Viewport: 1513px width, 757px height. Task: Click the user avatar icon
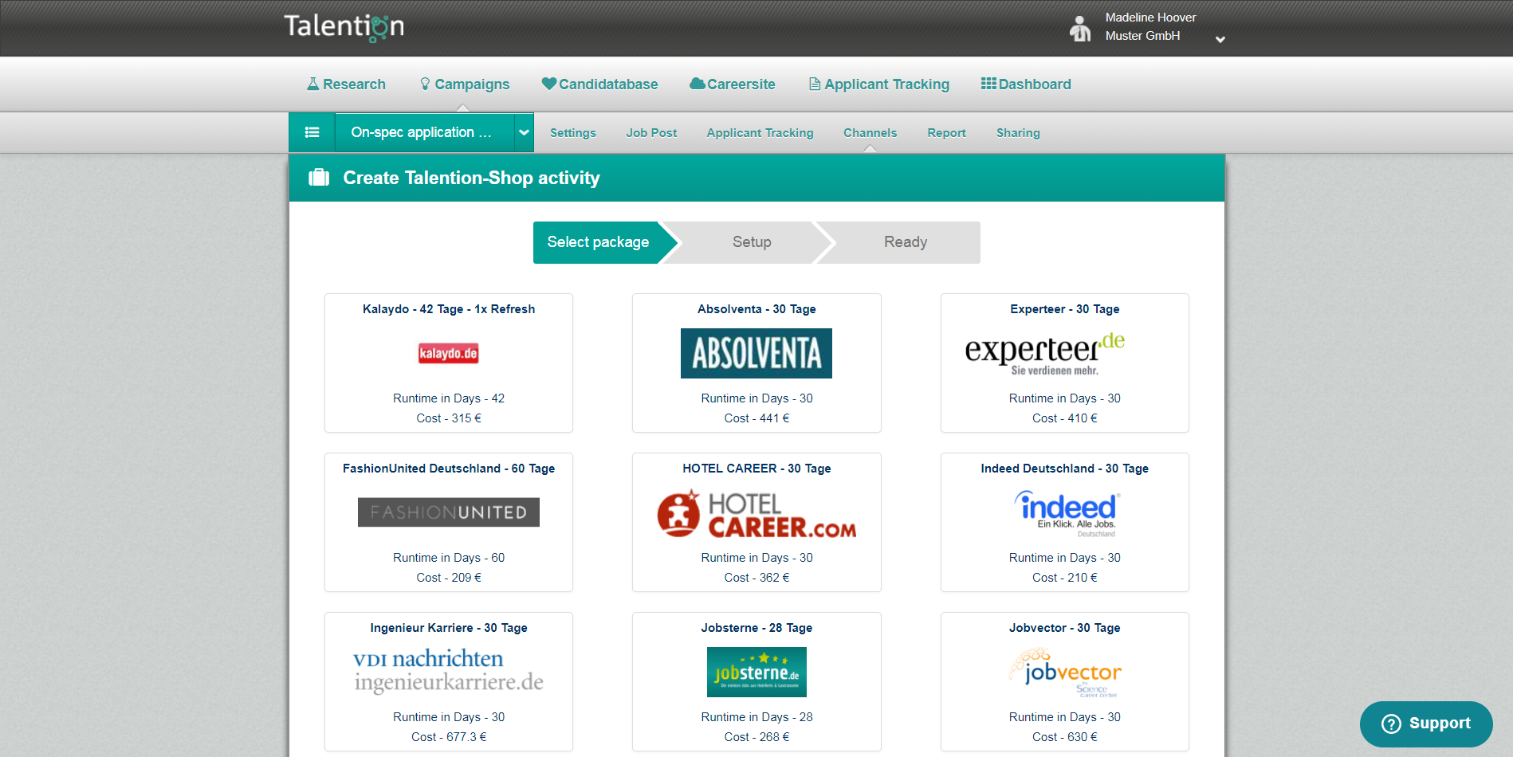click(x=1080, y=29)
